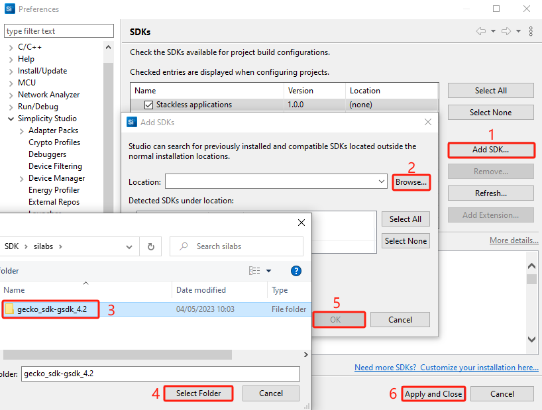Open the recent locations dropdown next to the breadcrumb
The width and height of the screenshot is (542, 410).
pyautogui.click(x=129, y=246)
